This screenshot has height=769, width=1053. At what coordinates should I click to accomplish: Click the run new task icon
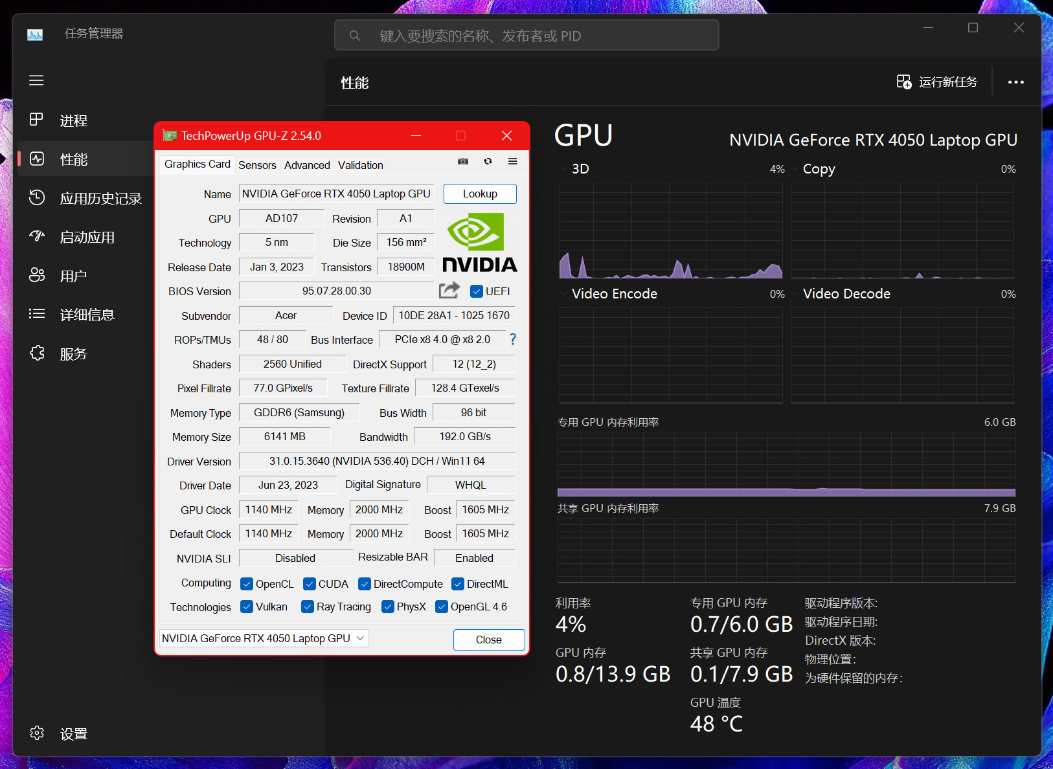903,82
